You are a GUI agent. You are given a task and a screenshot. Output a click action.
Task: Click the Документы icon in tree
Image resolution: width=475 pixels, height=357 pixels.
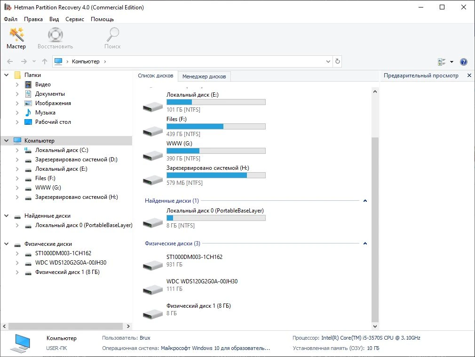(x=28, y=94)
